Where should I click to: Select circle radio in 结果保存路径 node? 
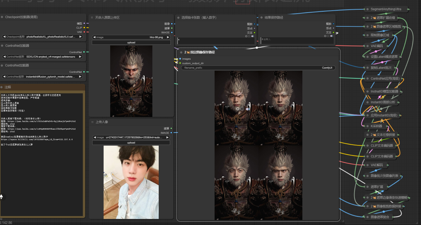pyautogui.click(x=325, y=36)
